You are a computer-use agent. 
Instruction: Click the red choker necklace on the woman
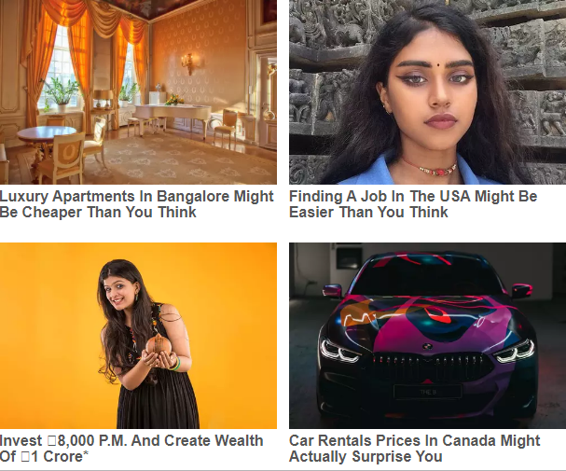pyautogui.click(x=430, y=168)
